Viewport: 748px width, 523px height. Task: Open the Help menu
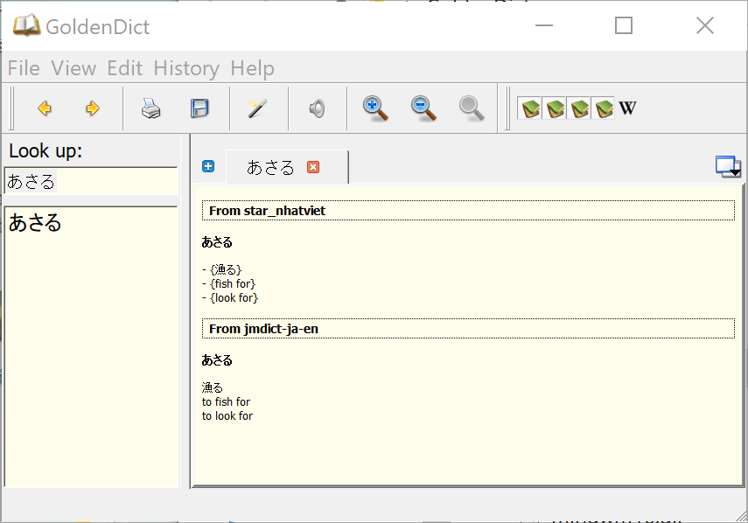coord(252,68)
